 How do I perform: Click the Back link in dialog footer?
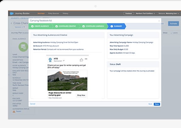[150, 104]
